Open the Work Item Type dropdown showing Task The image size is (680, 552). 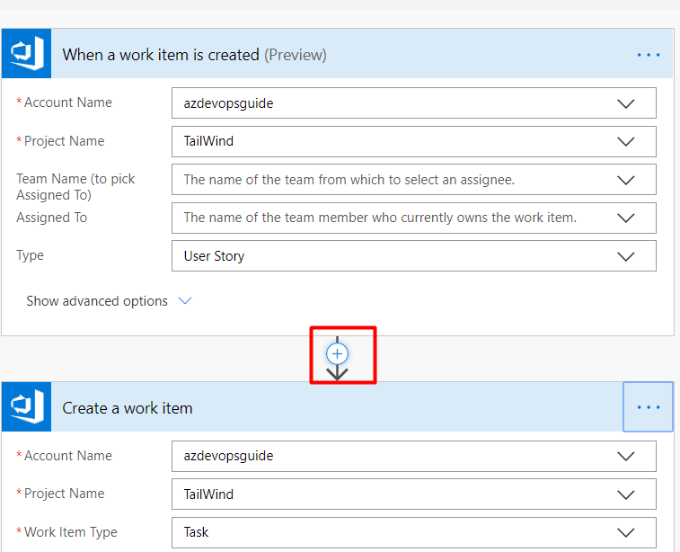(414, 532)
